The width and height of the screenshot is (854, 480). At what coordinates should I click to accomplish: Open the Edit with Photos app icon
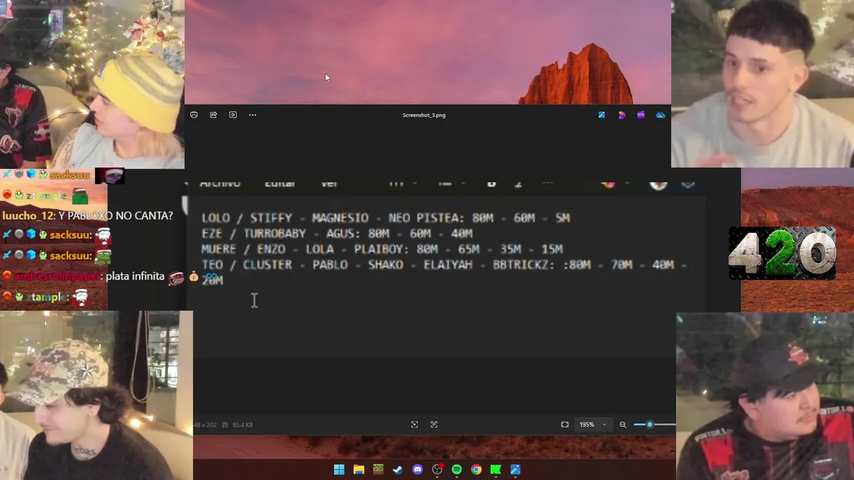pos(602,115)
